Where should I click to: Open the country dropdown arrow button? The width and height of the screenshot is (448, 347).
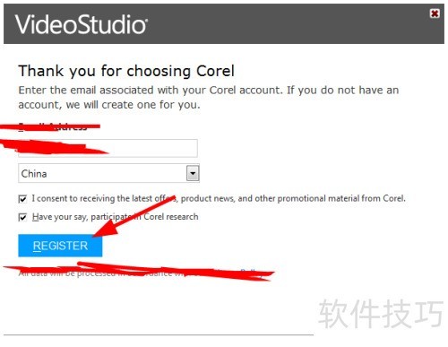click(193, 173)
